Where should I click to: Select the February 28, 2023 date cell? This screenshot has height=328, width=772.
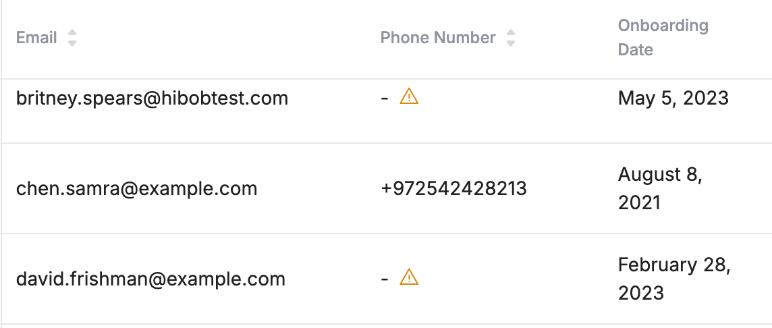point(674,279)
